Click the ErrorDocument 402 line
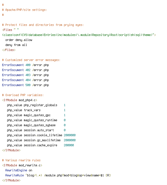This screenshot has width=167, height=185. tap(25, 70)
